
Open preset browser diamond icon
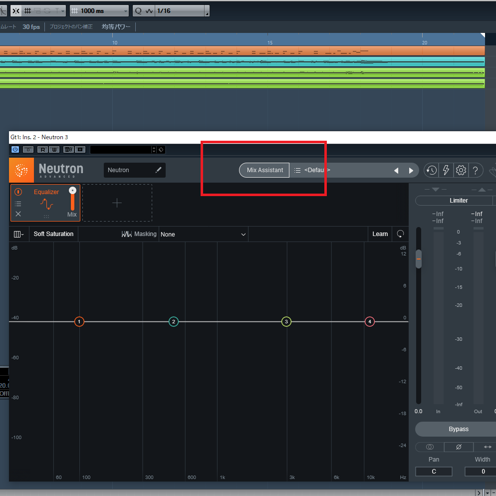coord(161,149)
